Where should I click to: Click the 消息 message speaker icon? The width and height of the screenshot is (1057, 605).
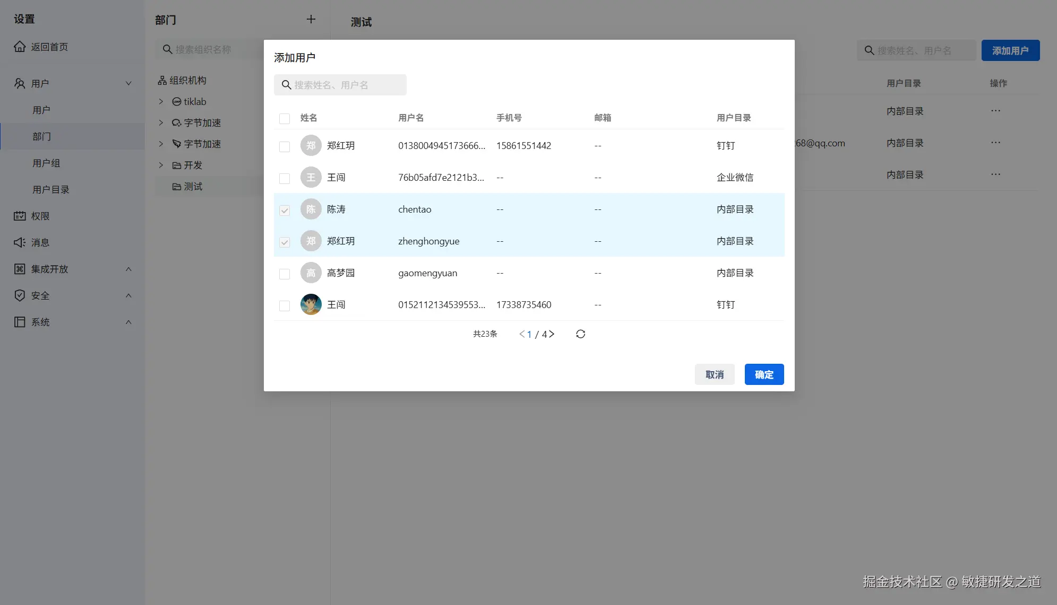pos(20,242)
